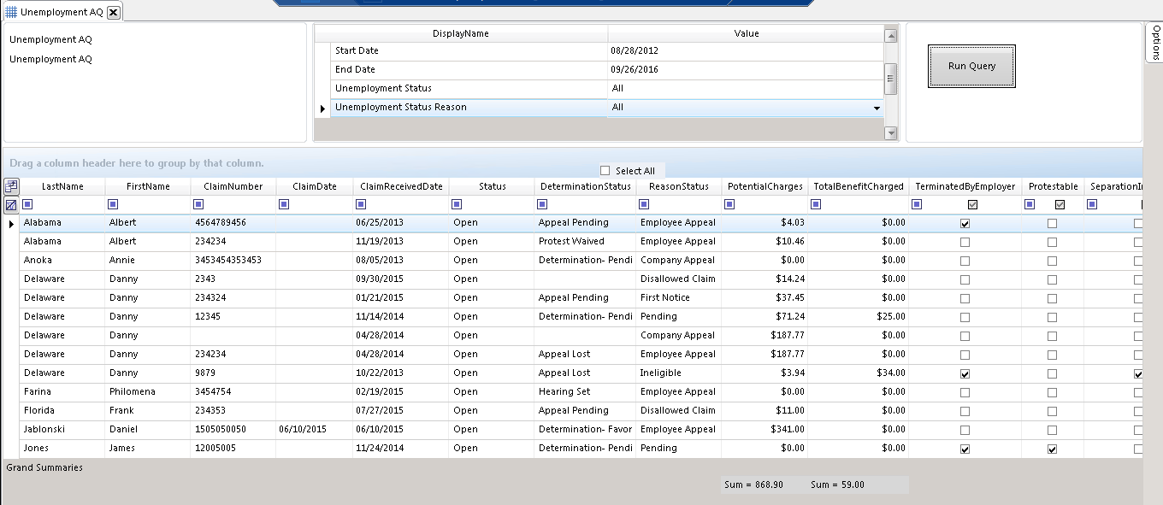Click the Ineligible reason status cell
The height and width of the screenshot is (505, 1163).
coord(679,373)
